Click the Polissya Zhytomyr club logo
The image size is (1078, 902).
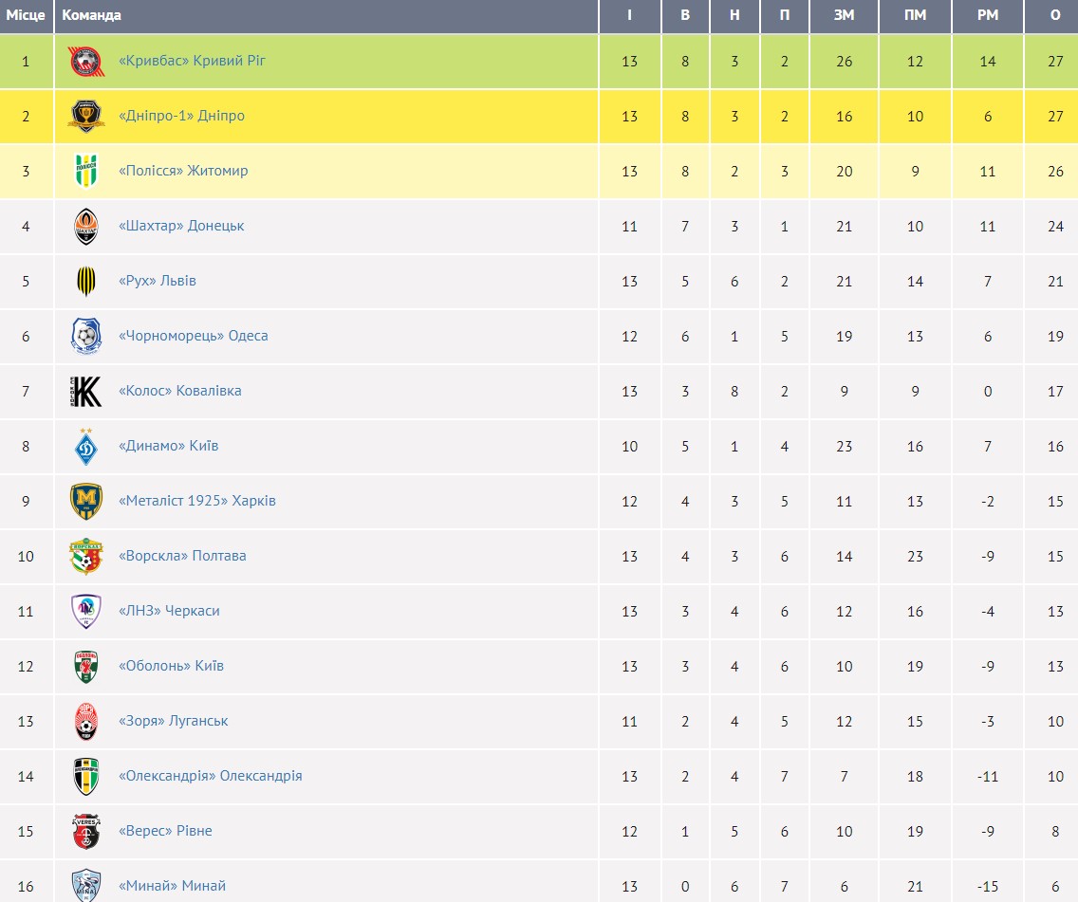pyautogui.click(x=85, y=172)
